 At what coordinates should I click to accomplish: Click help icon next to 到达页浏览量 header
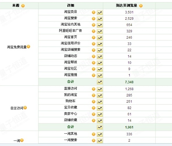click(141, 6)
